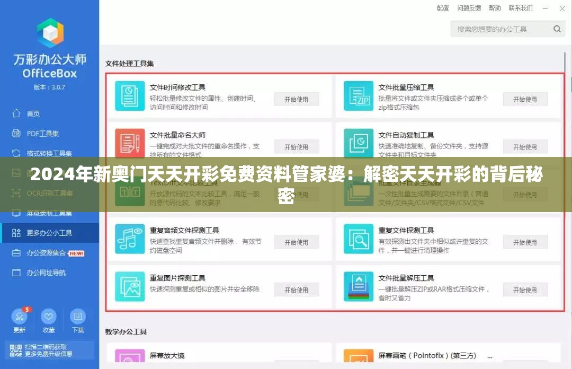Click the OfficeBox hexagon logo

(x=50, y=33)
